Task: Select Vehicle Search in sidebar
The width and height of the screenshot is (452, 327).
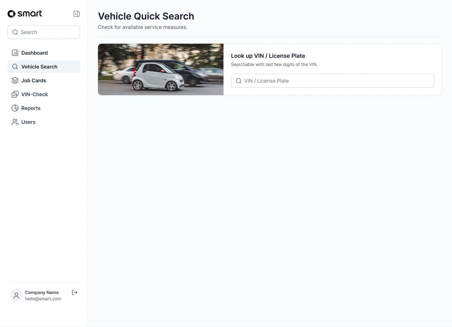Action: pyautogui.click(x=44, y=67)
